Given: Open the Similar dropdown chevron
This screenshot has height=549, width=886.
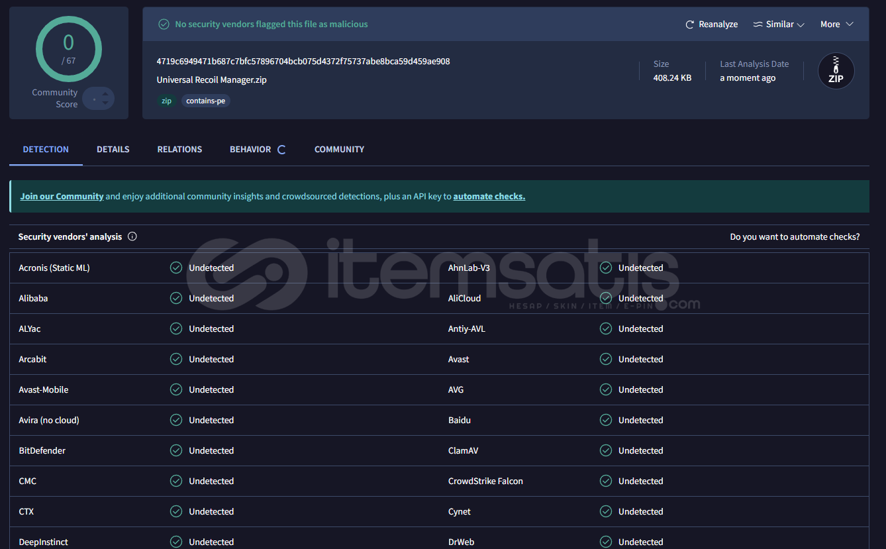Looking at the screenshot, I should coord(801,25).
